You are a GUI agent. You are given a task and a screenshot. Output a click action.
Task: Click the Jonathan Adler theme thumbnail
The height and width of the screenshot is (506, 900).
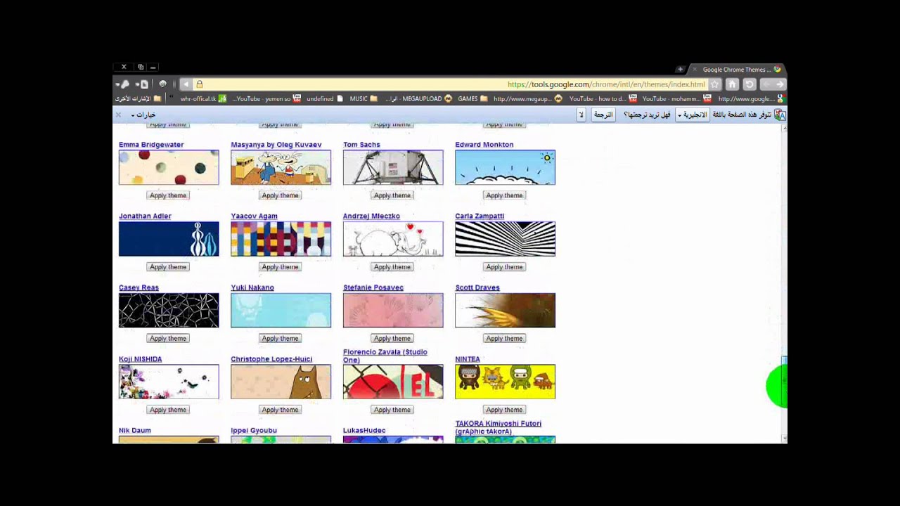[x=169, y=239]
